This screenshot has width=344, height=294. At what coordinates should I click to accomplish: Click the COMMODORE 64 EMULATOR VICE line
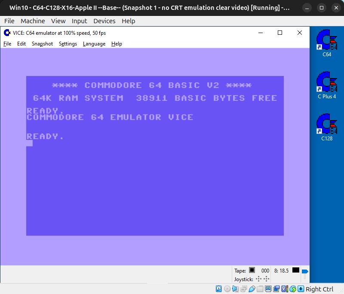click(x=110, y=117)
